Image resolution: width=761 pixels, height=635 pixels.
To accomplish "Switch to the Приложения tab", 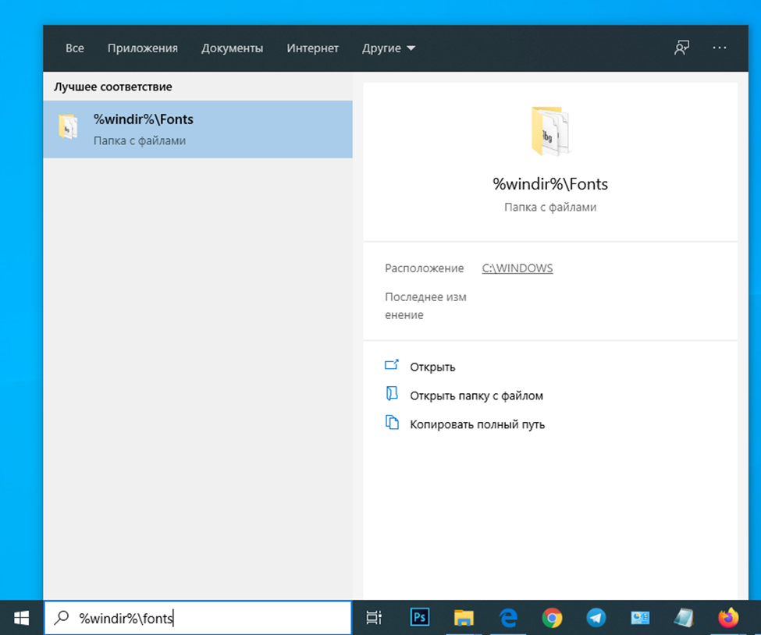I will point(143,48).
